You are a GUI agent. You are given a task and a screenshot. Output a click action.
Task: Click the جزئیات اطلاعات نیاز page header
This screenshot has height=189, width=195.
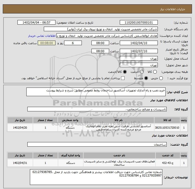[173, 9]
